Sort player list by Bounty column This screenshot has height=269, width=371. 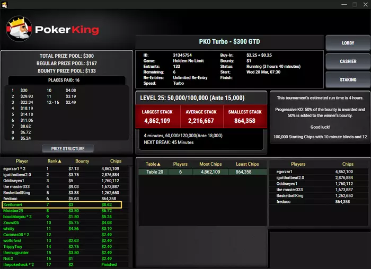point(82,161)
